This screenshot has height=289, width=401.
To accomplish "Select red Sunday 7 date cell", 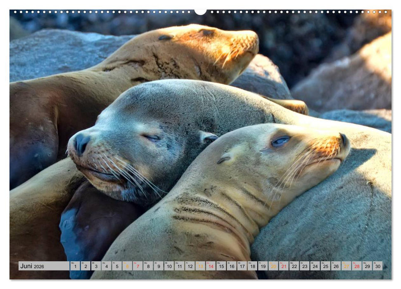I will (138, 266).
